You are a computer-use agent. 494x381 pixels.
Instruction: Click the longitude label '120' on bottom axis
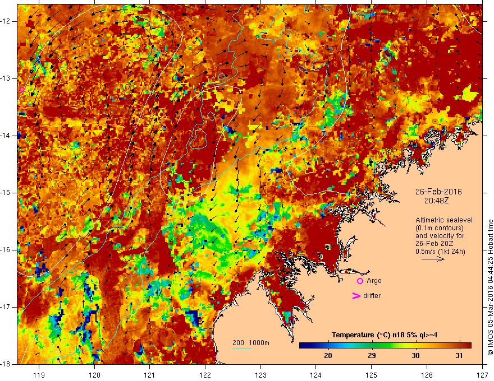coord(94,375)
